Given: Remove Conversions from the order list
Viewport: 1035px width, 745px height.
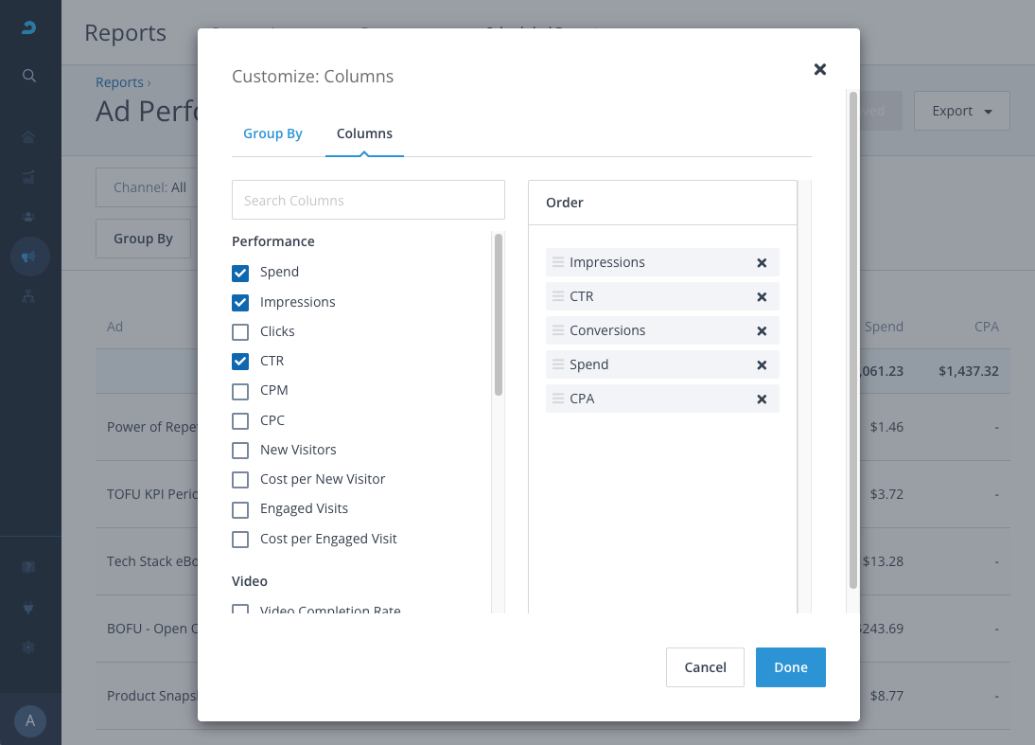Looking at the screenshot, I should click(x=762, y=331).
